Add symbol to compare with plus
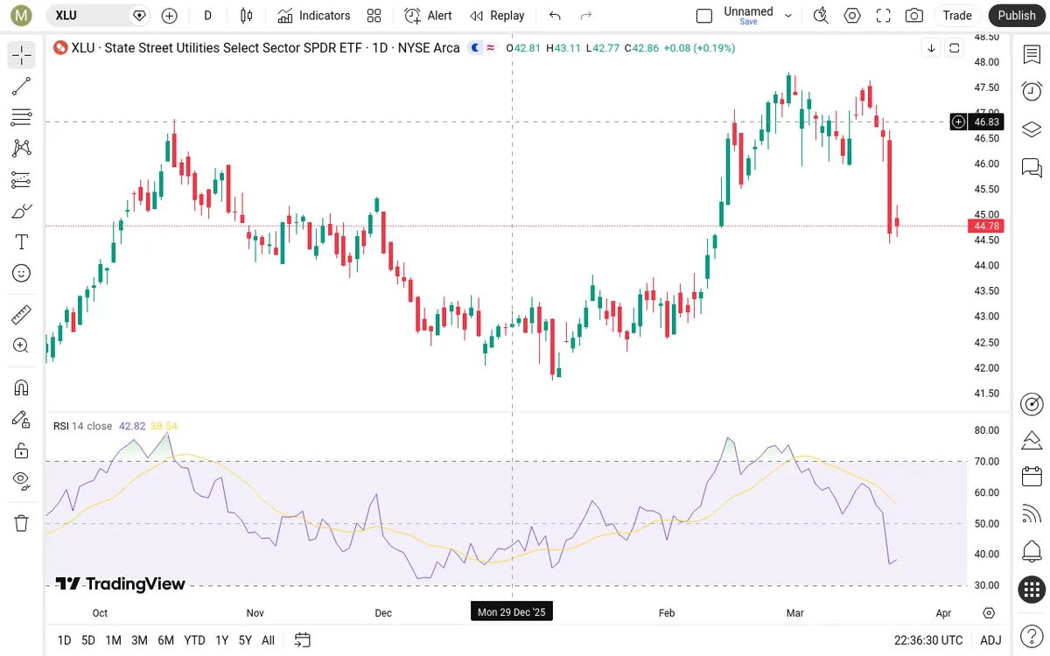 [x=170, y=16]
